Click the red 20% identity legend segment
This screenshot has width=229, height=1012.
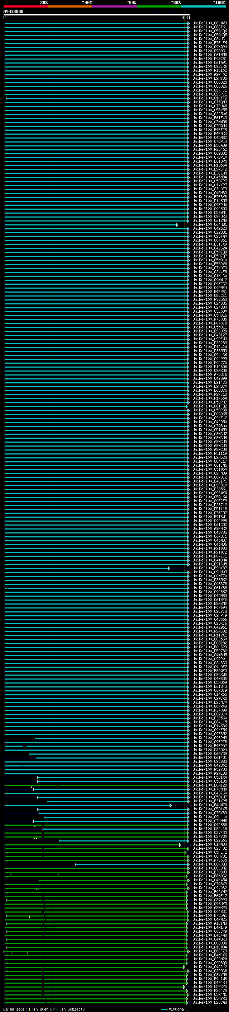[x=26, y=6]
